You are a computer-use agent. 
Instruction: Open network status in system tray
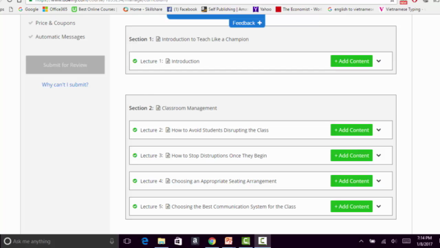[384, 241]
